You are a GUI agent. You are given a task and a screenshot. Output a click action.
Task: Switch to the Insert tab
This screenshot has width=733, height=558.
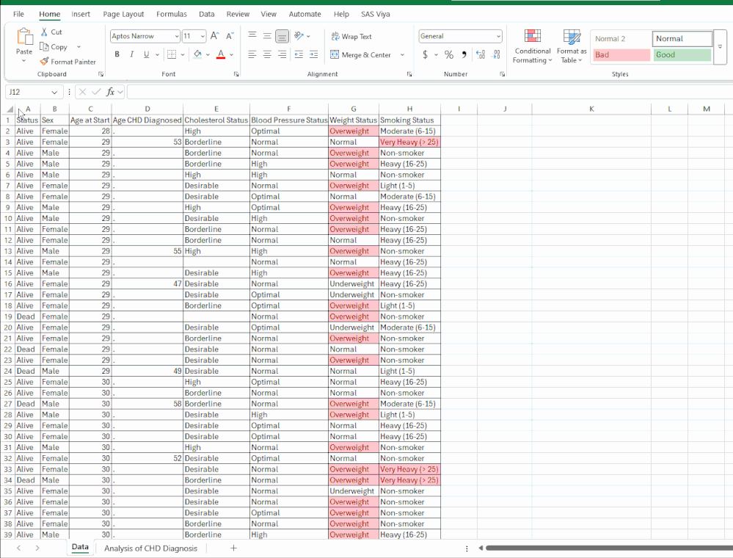[81, 14]
